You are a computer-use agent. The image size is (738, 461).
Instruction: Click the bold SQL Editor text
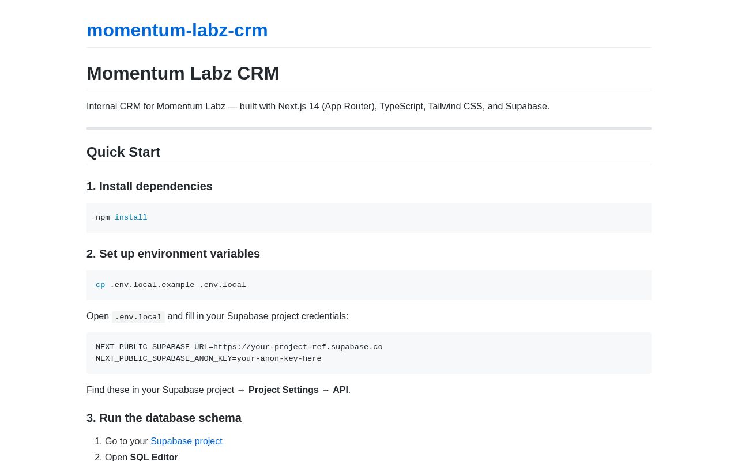coord(154,457)
